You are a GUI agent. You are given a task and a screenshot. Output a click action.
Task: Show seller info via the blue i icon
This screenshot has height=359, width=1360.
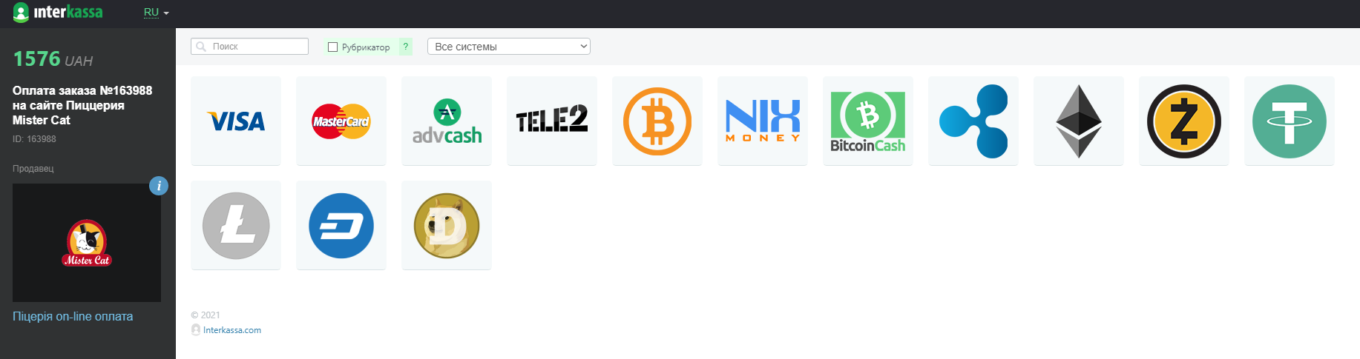[x=159, y=186]
